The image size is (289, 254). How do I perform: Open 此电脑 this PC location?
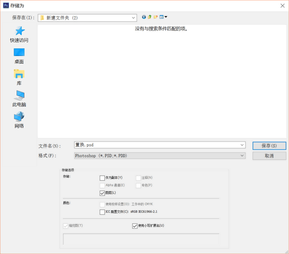19,99
